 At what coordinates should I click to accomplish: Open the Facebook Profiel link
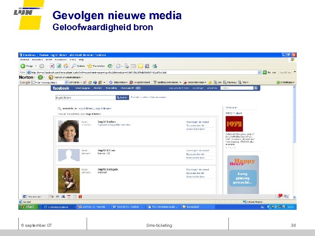pos(98,88)
